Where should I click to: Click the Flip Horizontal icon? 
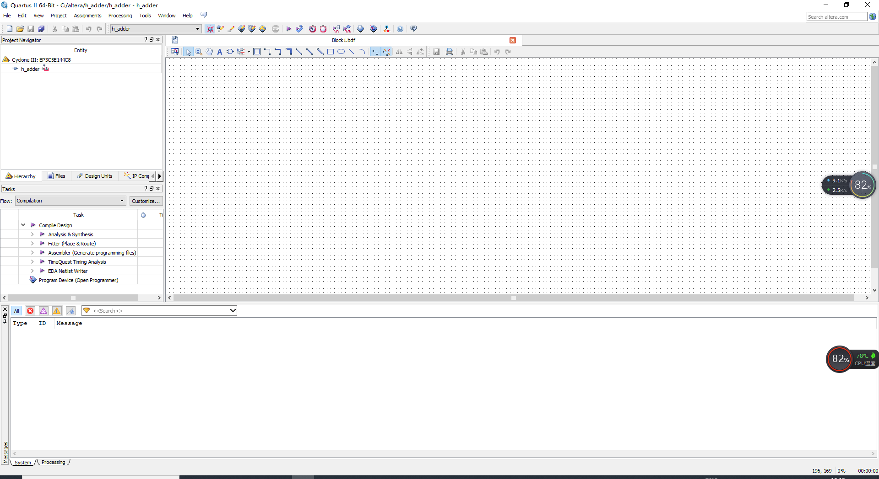pos(399,52)
